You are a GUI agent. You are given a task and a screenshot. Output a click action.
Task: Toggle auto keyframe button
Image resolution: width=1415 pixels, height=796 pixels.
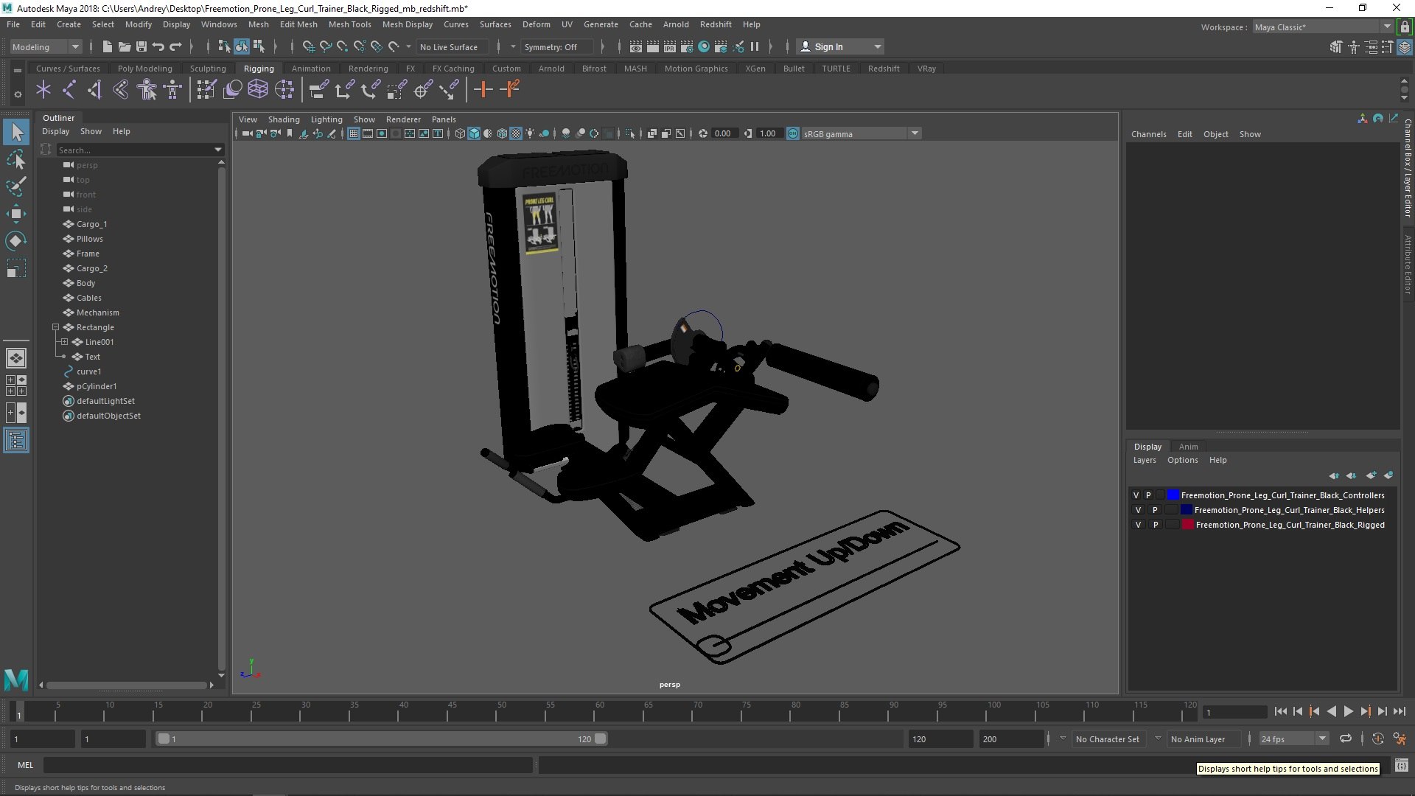click(1377, 739)
